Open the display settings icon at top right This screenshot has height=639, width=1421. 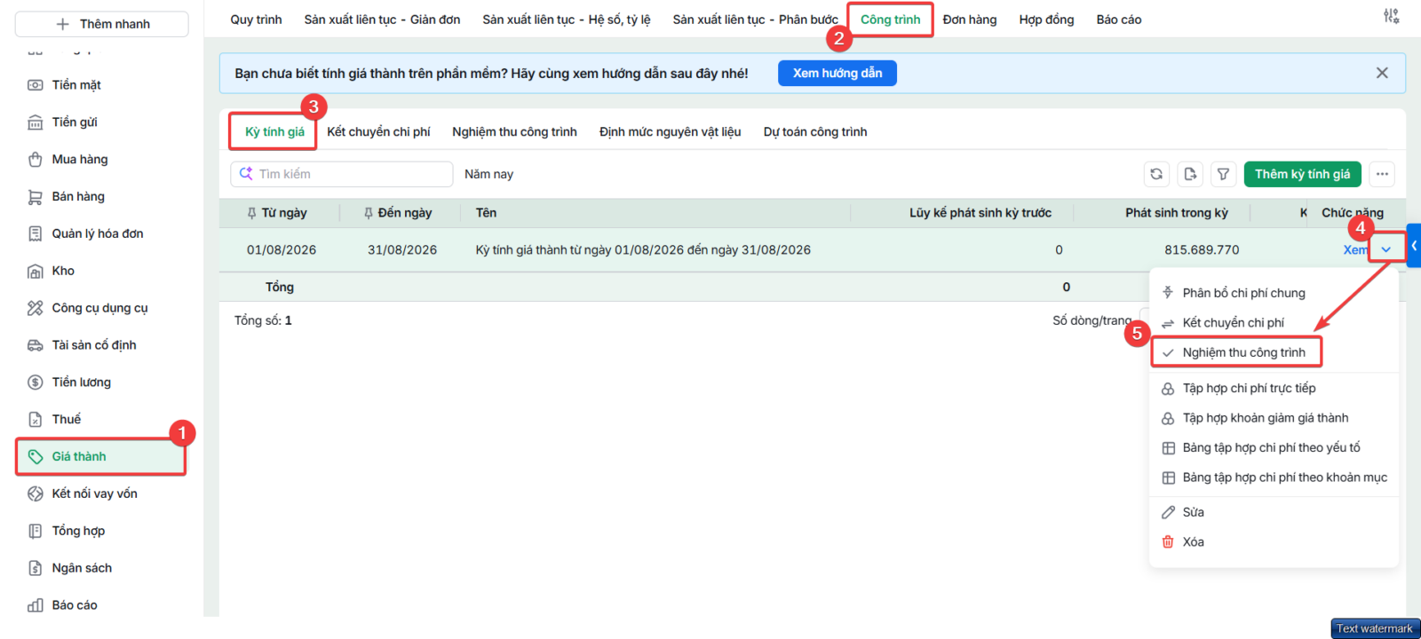tap(1391, 16)
